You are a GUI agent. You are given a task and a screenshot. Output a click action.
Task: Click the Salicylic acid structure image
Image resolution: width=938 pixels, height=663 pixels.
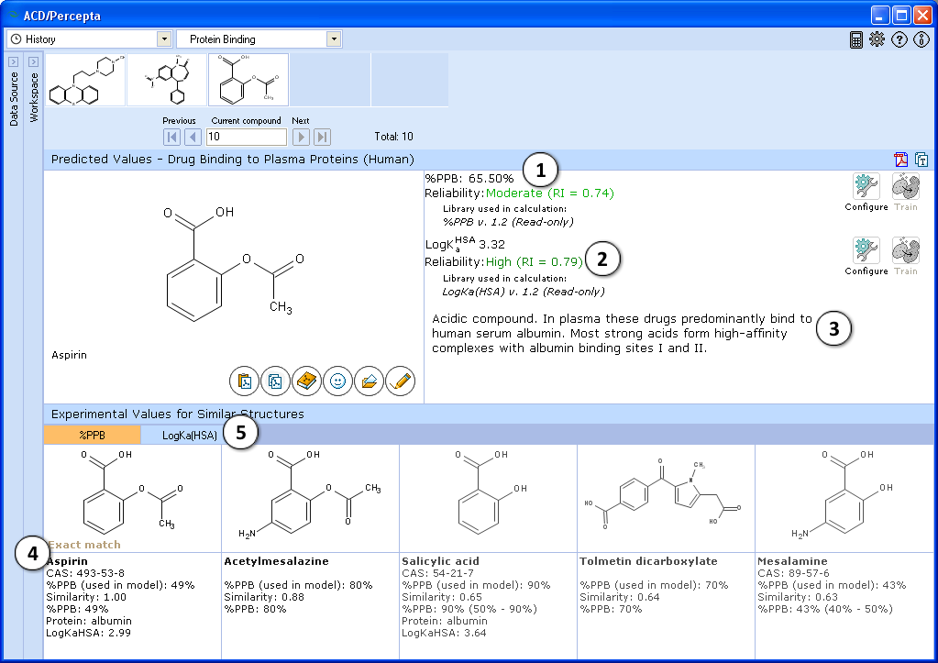pos(491,492)
